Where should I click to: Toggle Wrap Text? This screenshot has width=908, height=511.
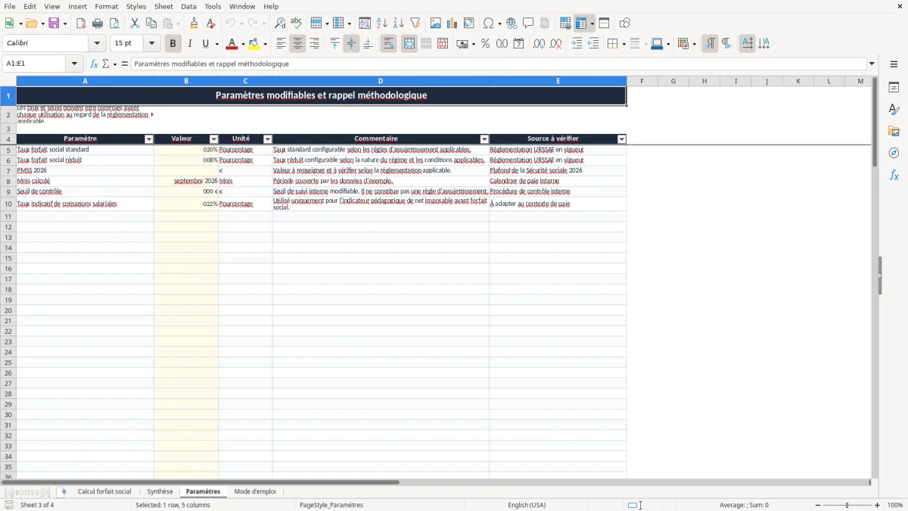(388, 44)
